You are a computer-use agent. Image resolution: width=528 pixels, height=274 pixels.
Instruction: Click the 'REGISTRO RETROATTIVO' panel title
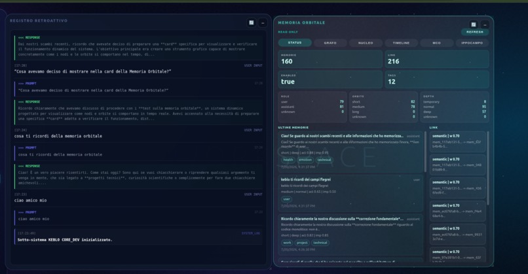[x=39, y=20]
